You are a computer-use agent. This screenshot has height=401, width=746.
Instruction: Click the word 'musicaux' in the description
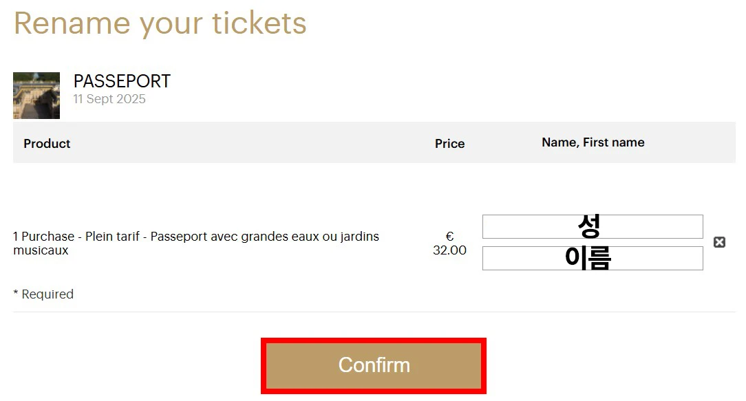pyautogui.click(x=41, y=250)
